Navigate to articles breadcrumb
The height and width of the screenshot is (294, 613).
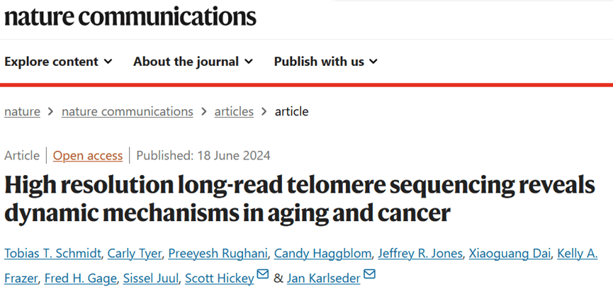coord(235,111)
